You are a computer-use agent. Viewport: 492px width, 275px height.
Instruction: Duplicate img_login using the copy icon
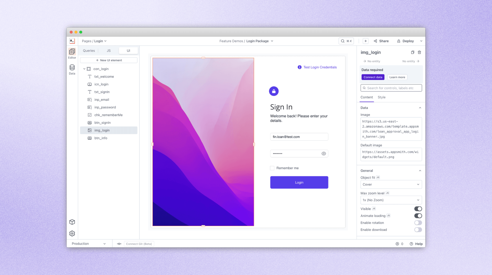(x=412, y=52)
